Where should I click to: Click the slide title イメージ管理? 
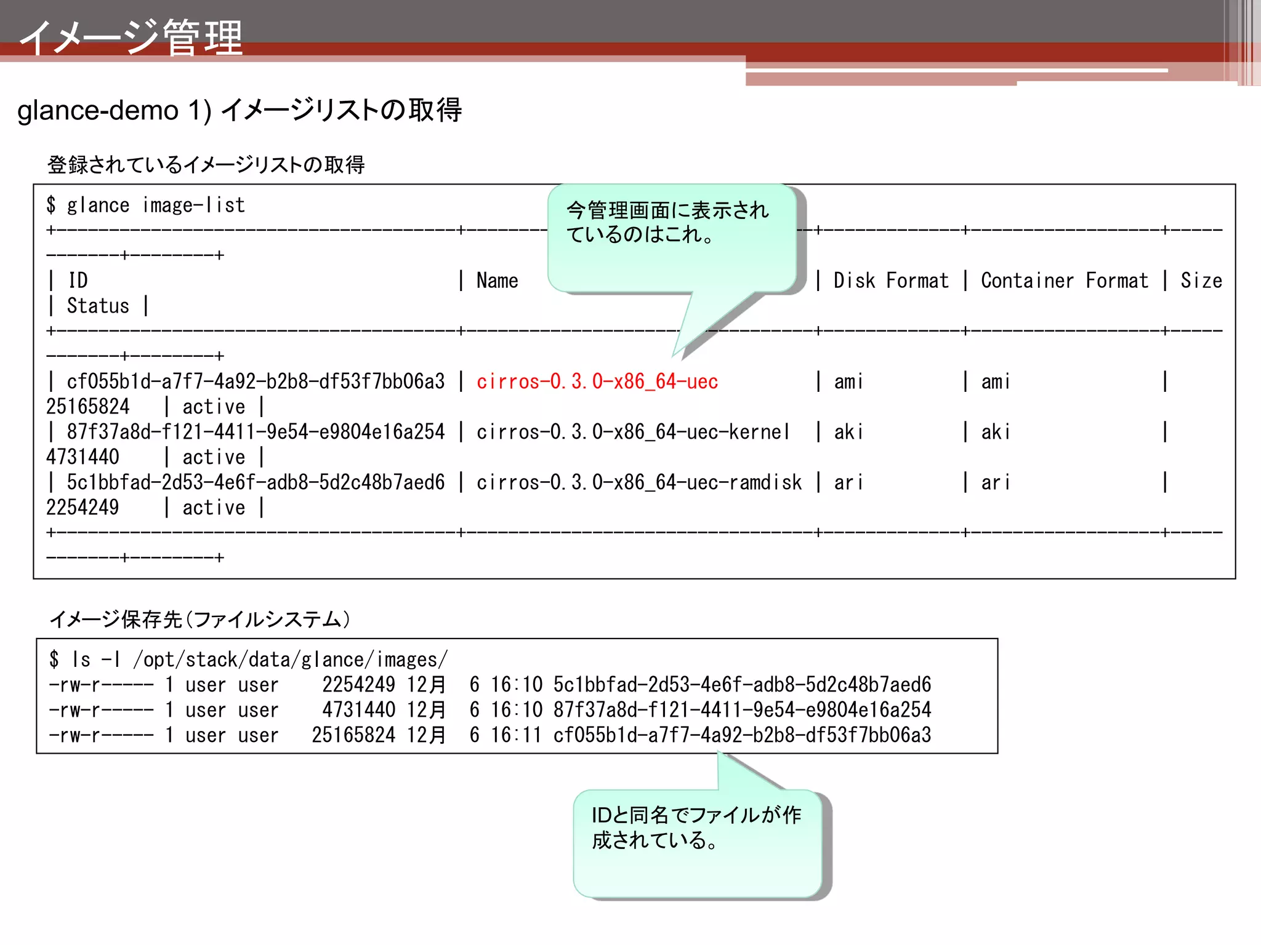point(131,37)
